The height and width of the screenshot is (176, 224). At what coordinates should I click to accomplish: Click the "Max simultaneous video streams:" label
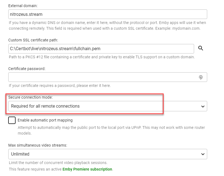pos(37,145)
